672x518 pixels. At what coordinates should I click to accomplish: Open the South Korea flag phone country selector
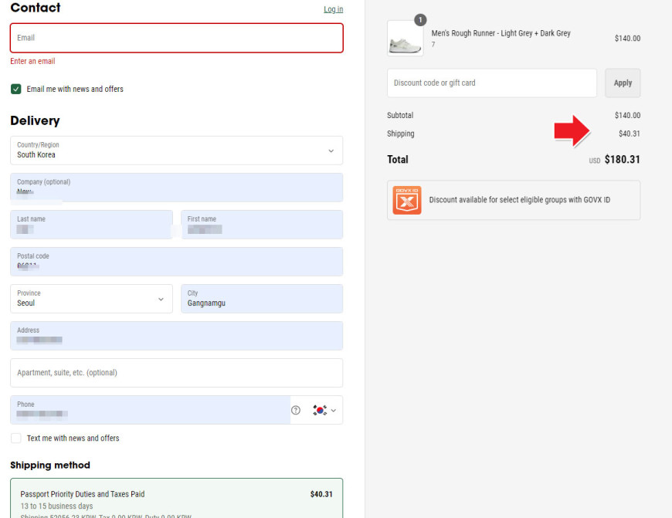coord(324,410)
